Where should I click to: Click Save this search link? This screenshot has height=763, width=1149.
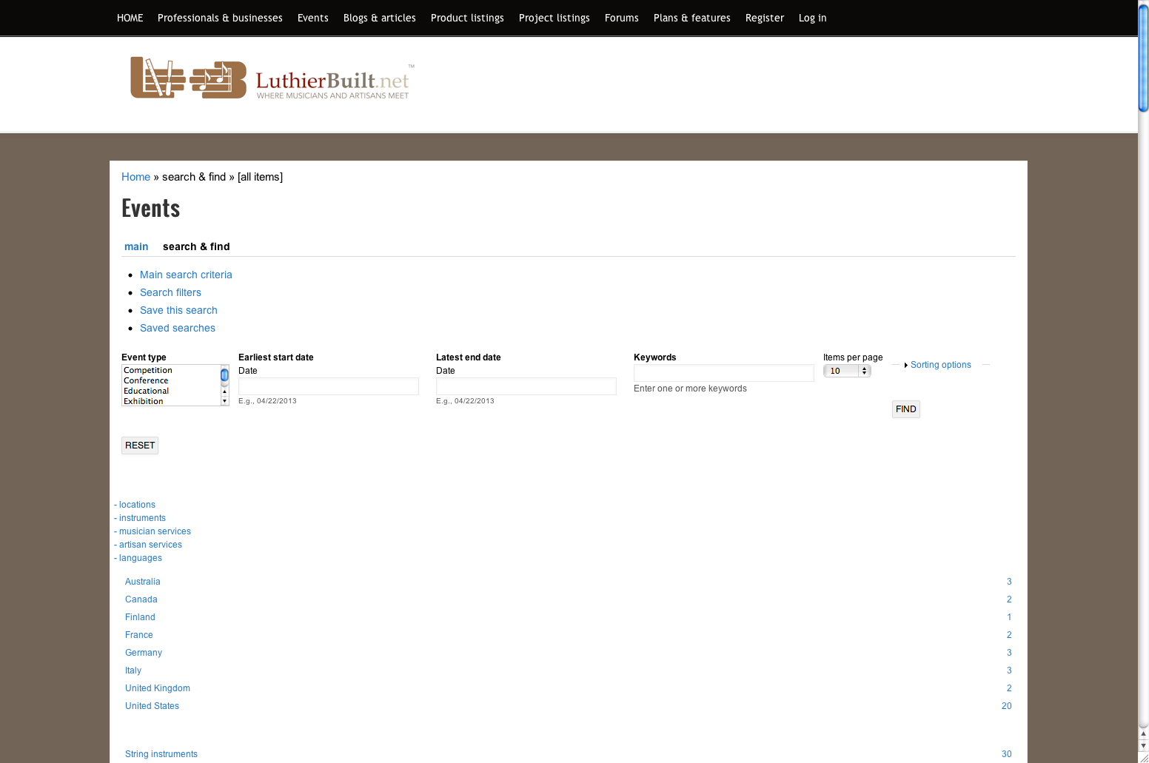coord(178,310)
